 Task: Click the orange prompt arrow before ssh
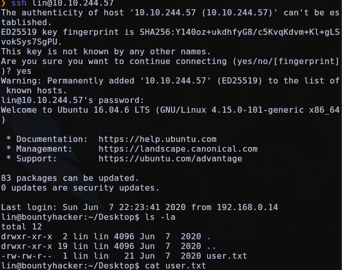click(x=3, y=3)
